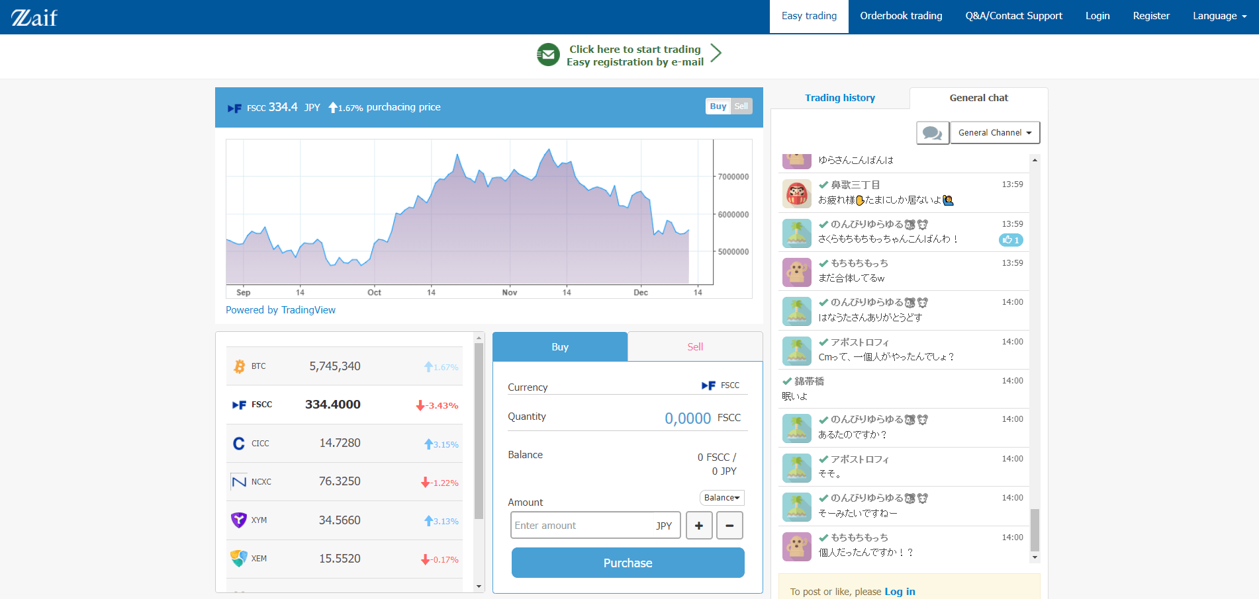Click chat scroll up arrow
This screenshot has width=1259, height=599.
(x=1035, y=160)
